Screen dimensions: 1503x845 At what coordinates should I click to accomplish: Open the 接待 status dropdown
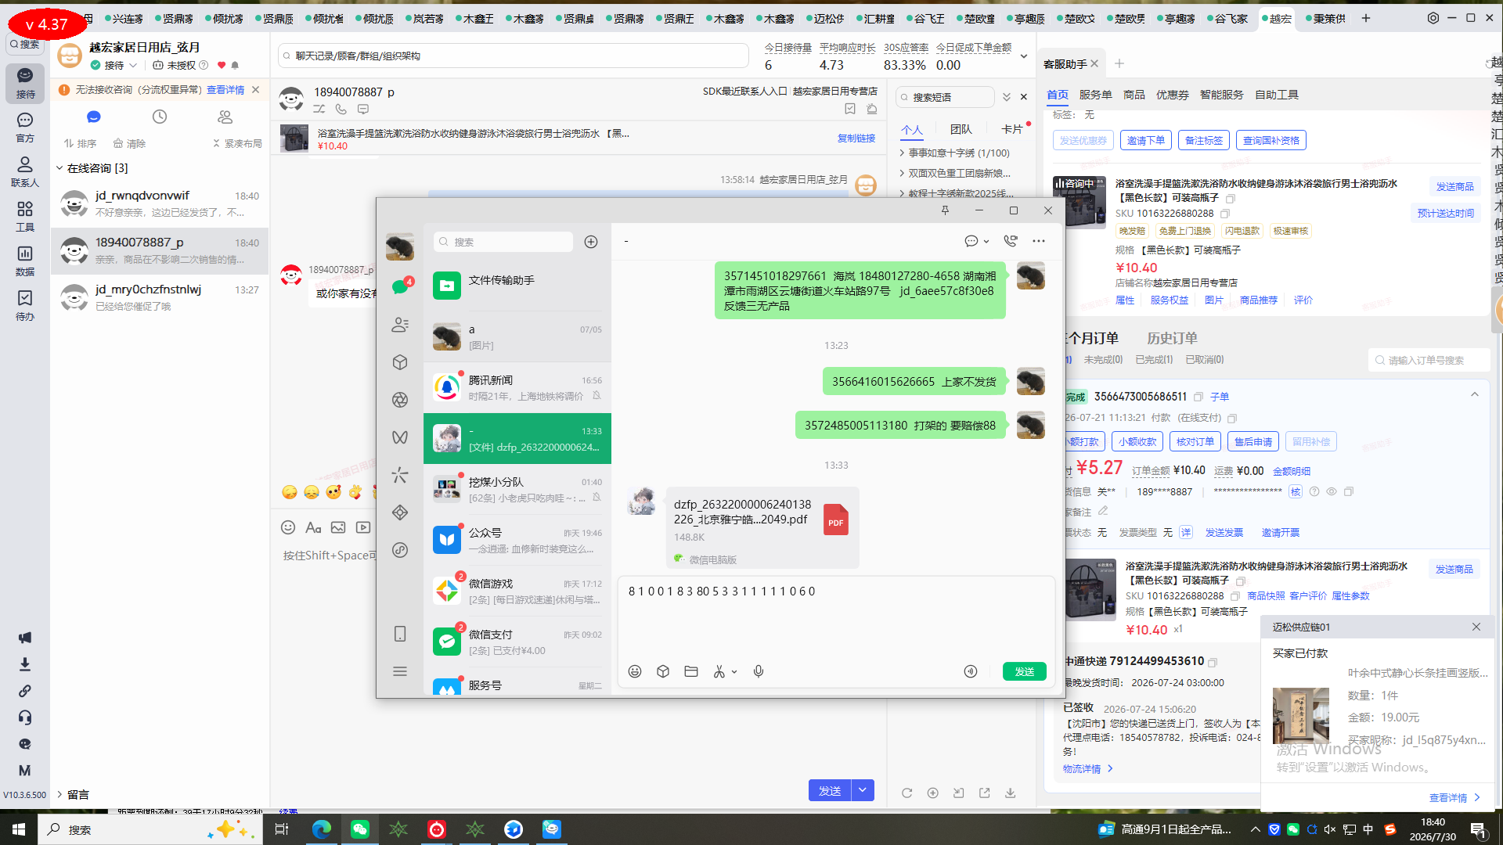(x=114, y=65)
